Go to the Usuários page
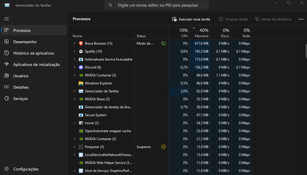Viewport: 307px width, 175px height. pos(34,76)
